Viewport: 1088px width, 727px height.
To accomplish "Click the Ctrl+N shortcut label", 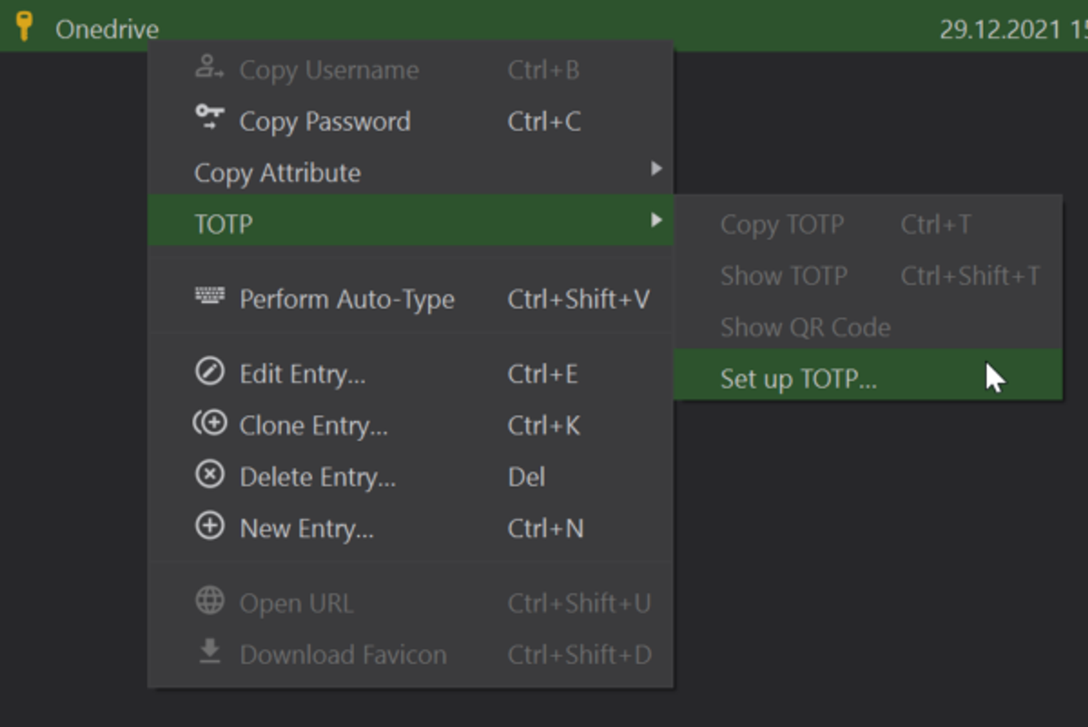I will tap(545, 529).
